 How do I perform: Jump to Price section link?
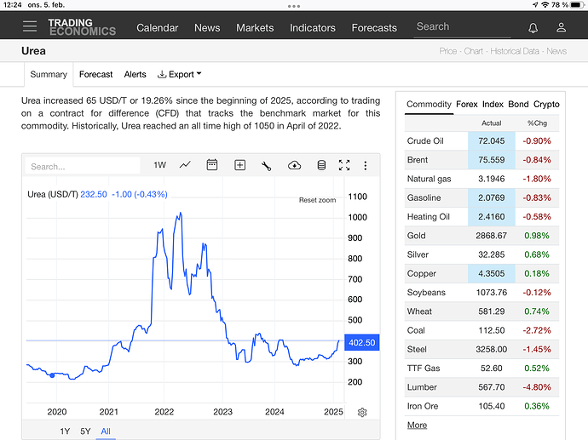(447, 51)
